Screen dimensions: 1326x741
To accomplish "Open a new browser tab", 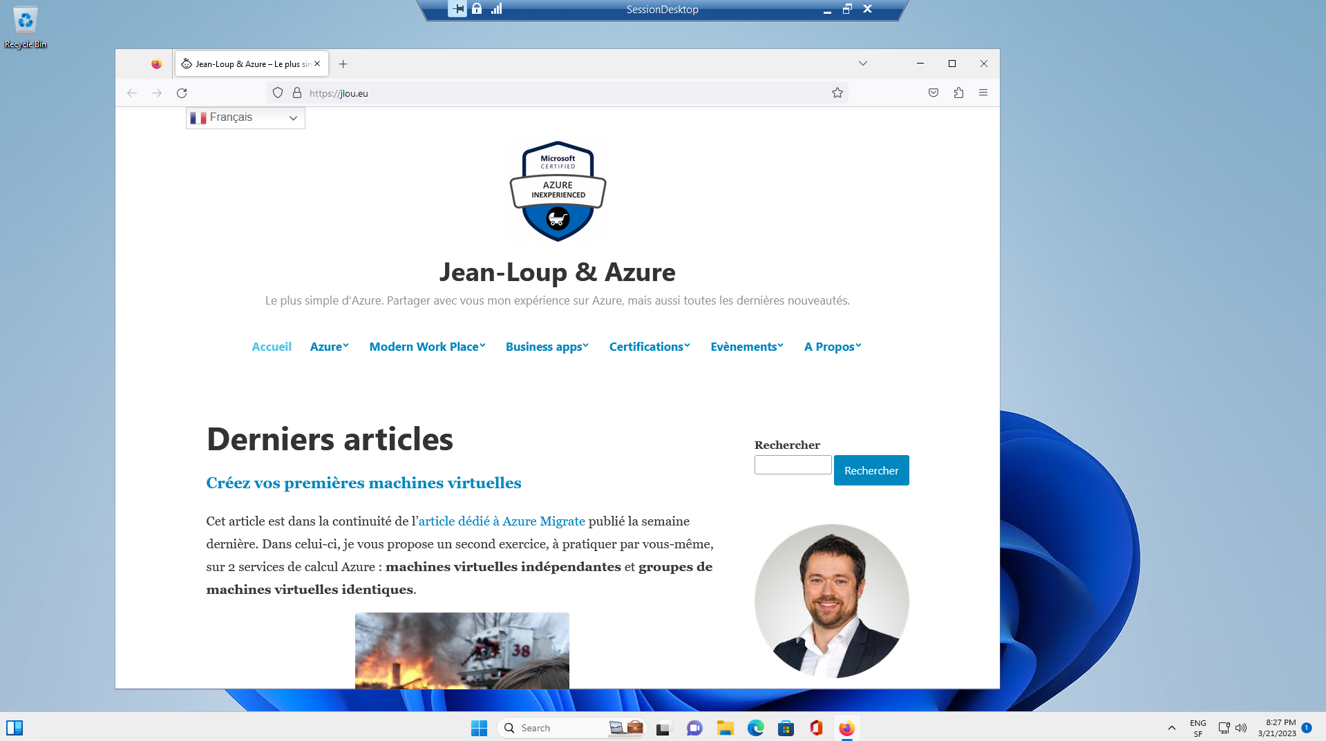I will click(x=343, y=64).
